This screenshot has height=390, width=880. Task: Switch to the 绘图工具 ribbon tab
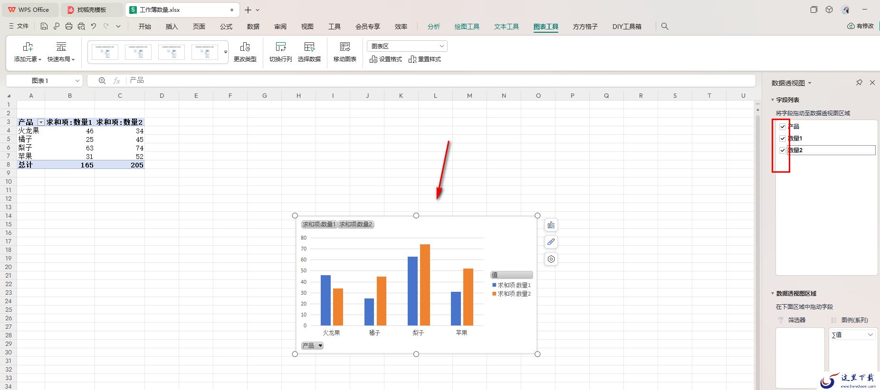point(467,27)
